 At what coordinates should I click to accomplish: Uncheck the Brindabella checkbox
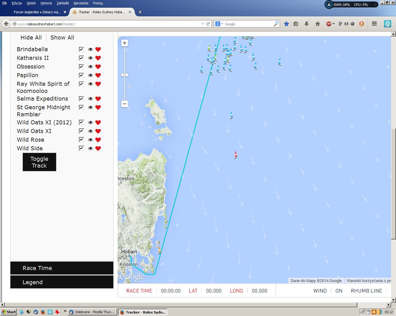coord(81,49)
